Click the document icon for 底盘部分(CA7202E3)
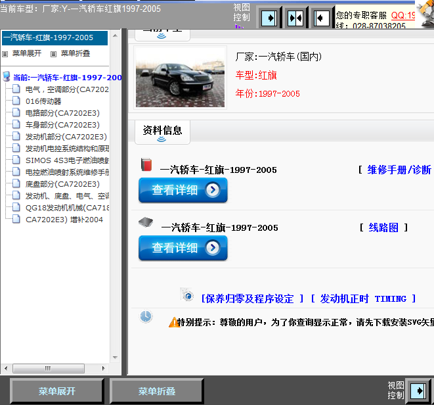Image resolution: width=434 pixels, height=405 pixels. [x=16, y=183]
